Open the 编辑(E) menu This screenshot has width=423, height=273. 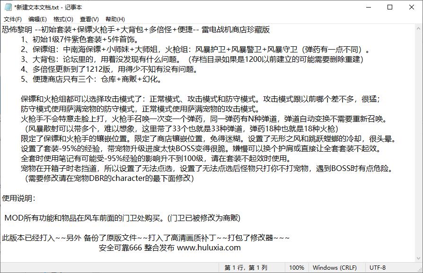click(x=37, y=19)
